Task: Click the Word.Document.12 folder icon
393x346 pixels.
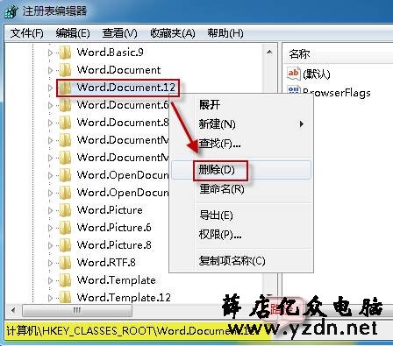Action: point(65,88)
